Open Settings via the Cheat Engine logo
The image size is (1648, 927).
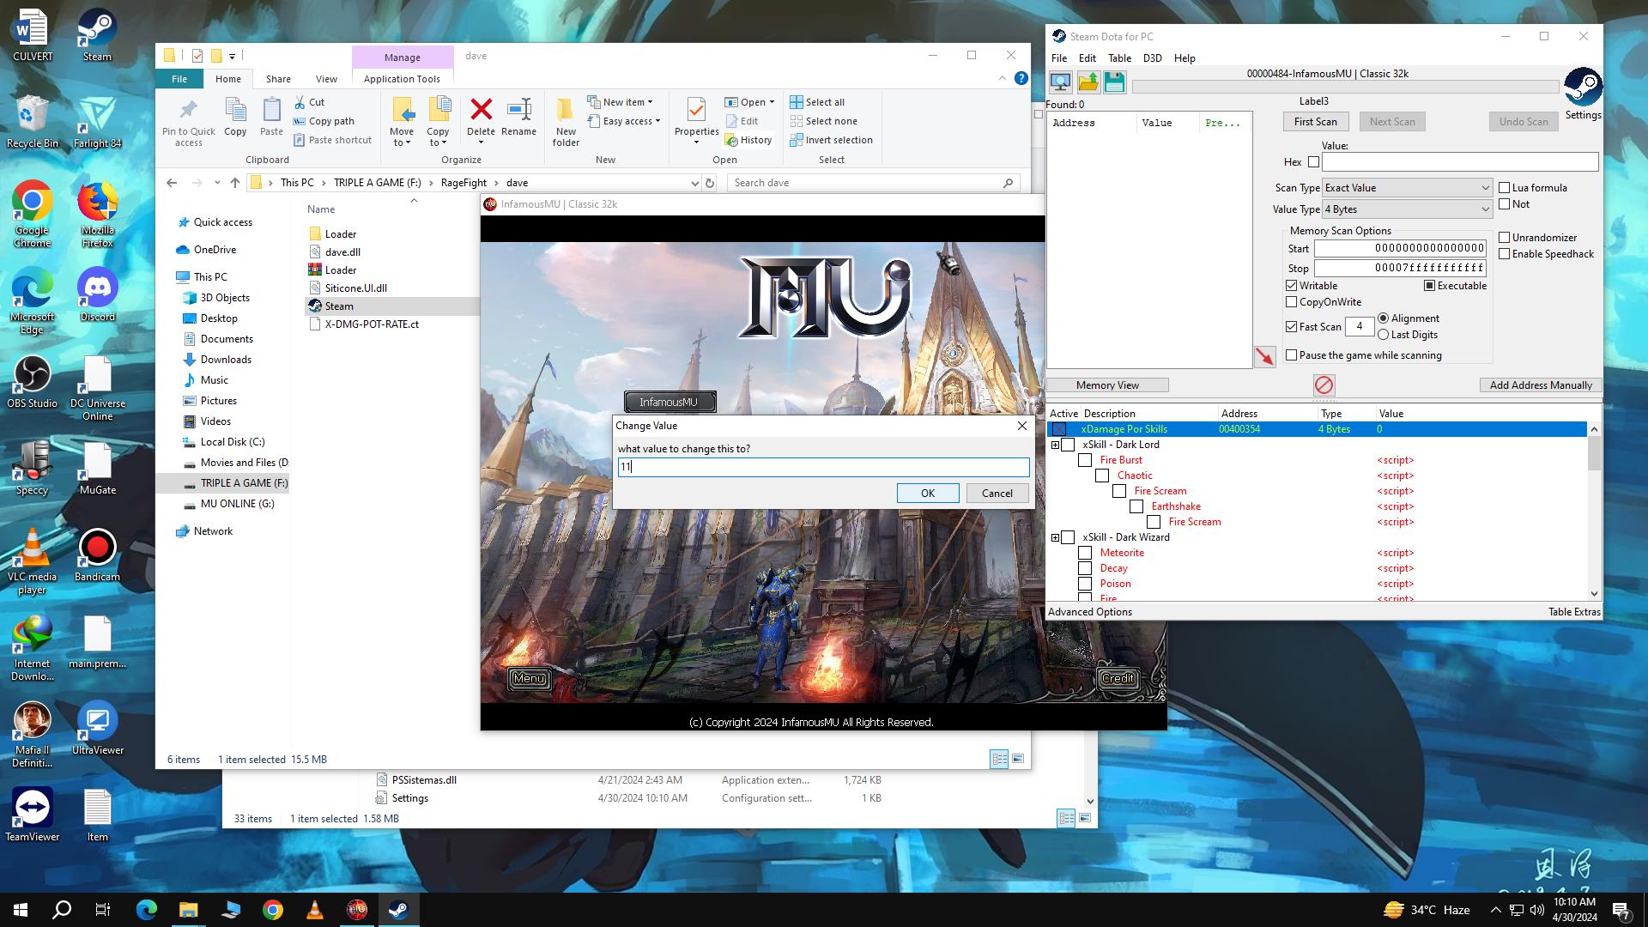pyautogui.click(x=1583, y=88)
